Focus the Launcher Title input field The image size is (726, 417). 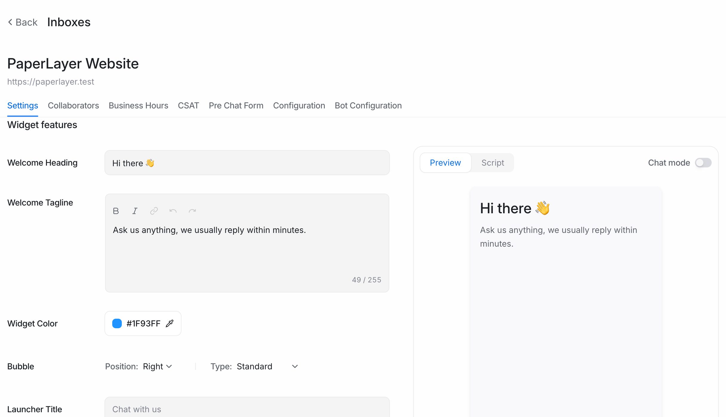click(247, 407)
